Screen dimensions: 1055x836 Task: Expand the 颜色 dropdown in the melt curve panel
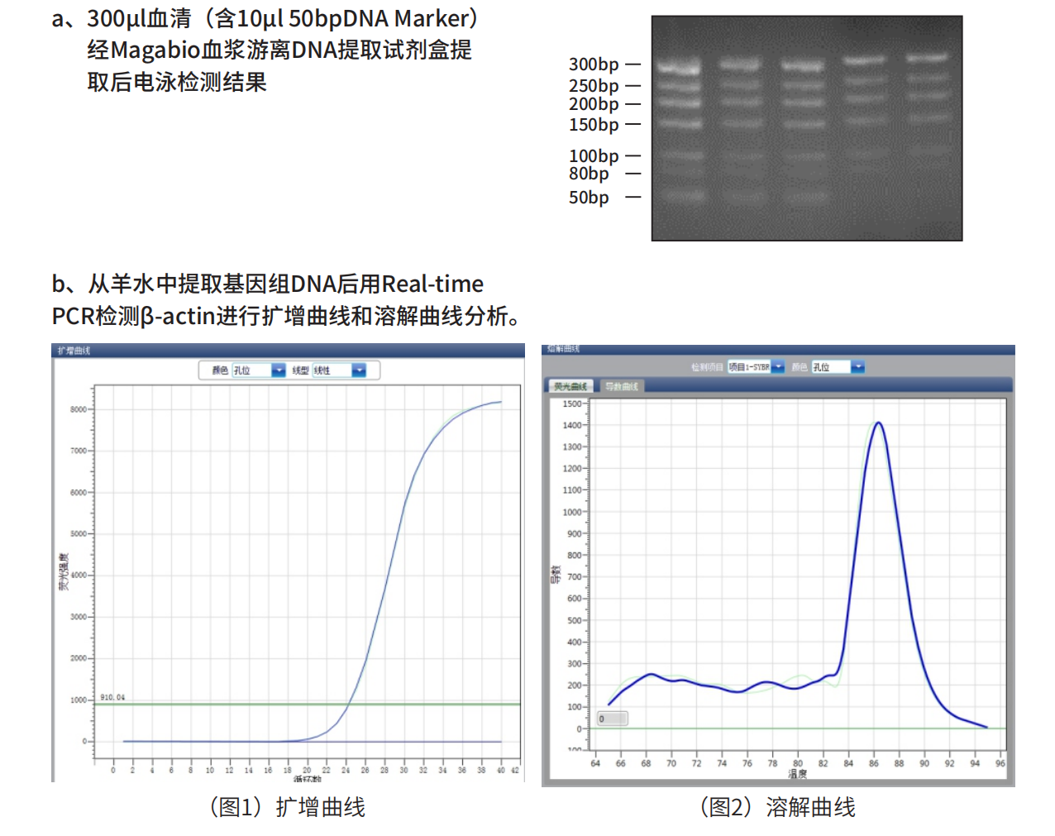coord(857,367)
